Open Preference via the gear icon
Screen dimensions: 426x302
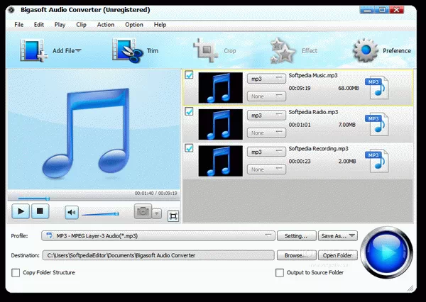[366, 50]
